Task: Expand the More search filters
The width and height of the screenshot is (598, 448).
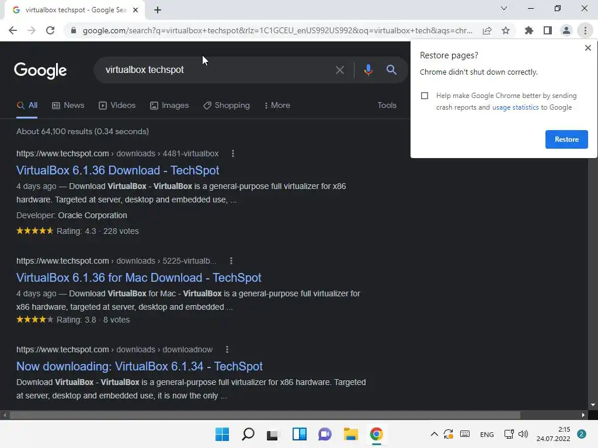Action: click(277, 105)
